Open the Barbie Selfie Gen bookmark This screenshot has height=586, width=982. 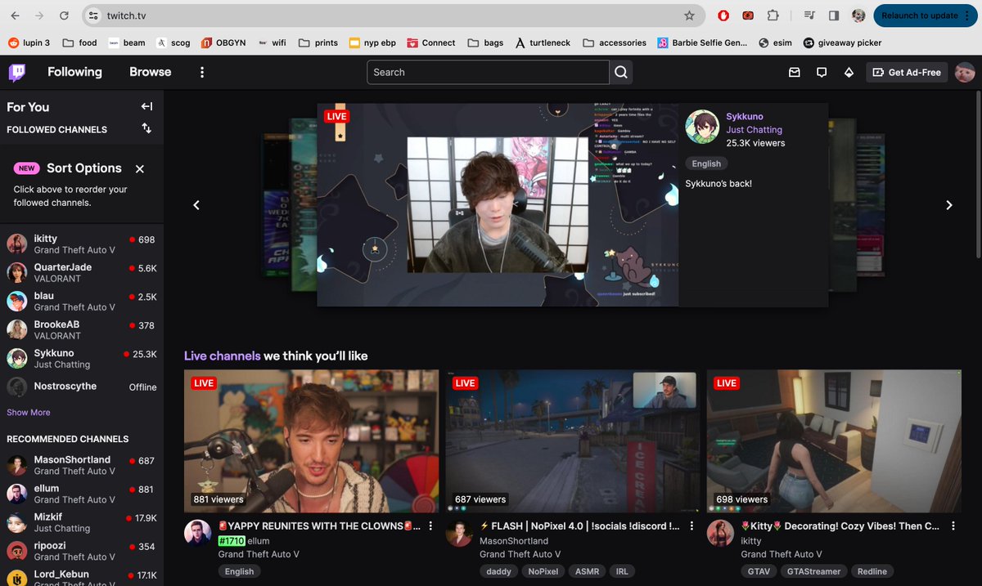(702, 42)
